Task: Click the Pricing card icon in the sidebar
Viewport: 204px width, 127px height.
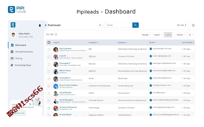Action: pyautogui.click(x=12, y=58)
